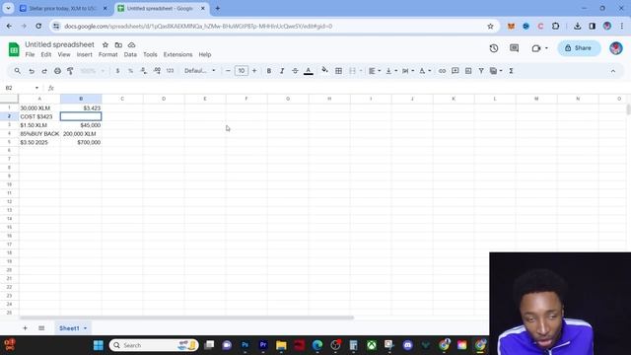
Task: Select column C header
Action: (x=122, y=99)
